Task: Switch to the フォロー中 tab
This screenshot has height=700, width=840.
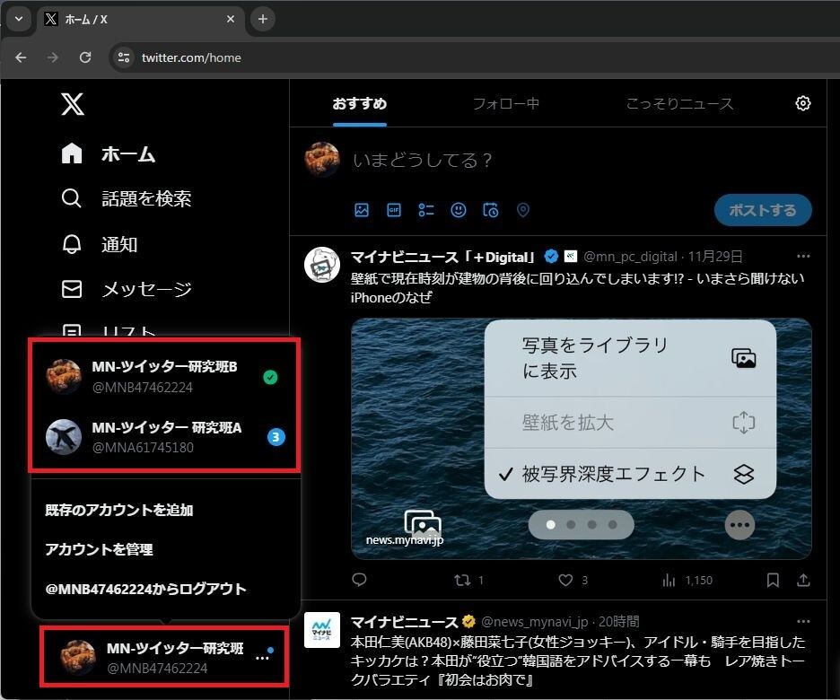Action: (506, 103)
